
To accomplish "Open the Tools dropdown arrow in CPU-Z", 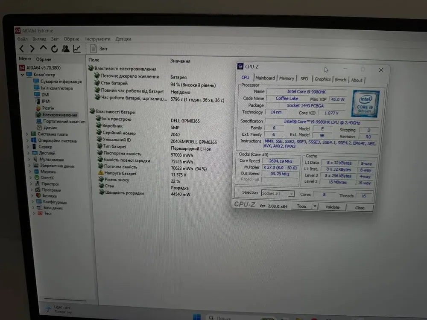I will [315, 207].
